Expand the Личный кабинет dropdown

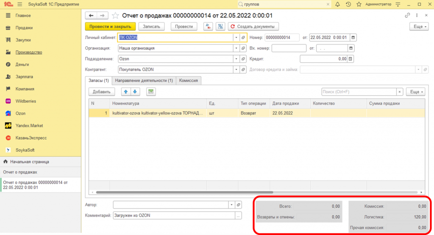(236, 37)
